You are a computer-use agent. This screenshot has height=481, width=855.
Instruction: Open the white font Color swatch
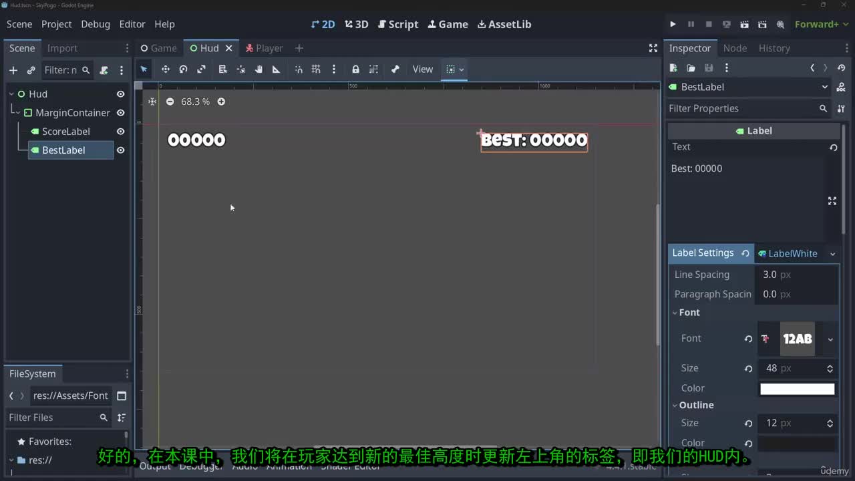point(798,389)
